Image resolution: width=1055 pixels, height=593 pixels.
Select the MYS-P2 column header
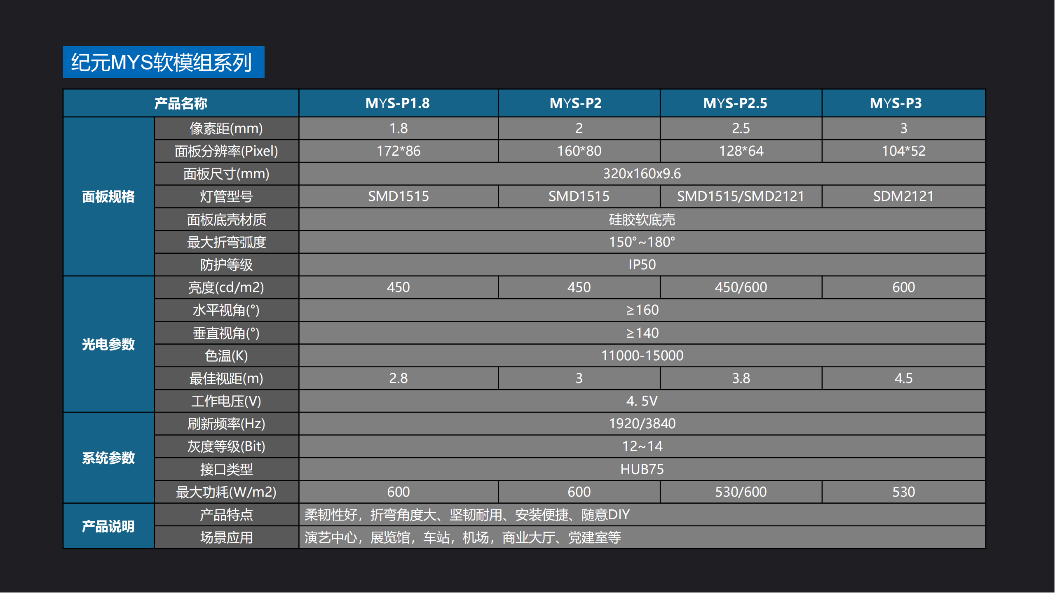(579, 103)
